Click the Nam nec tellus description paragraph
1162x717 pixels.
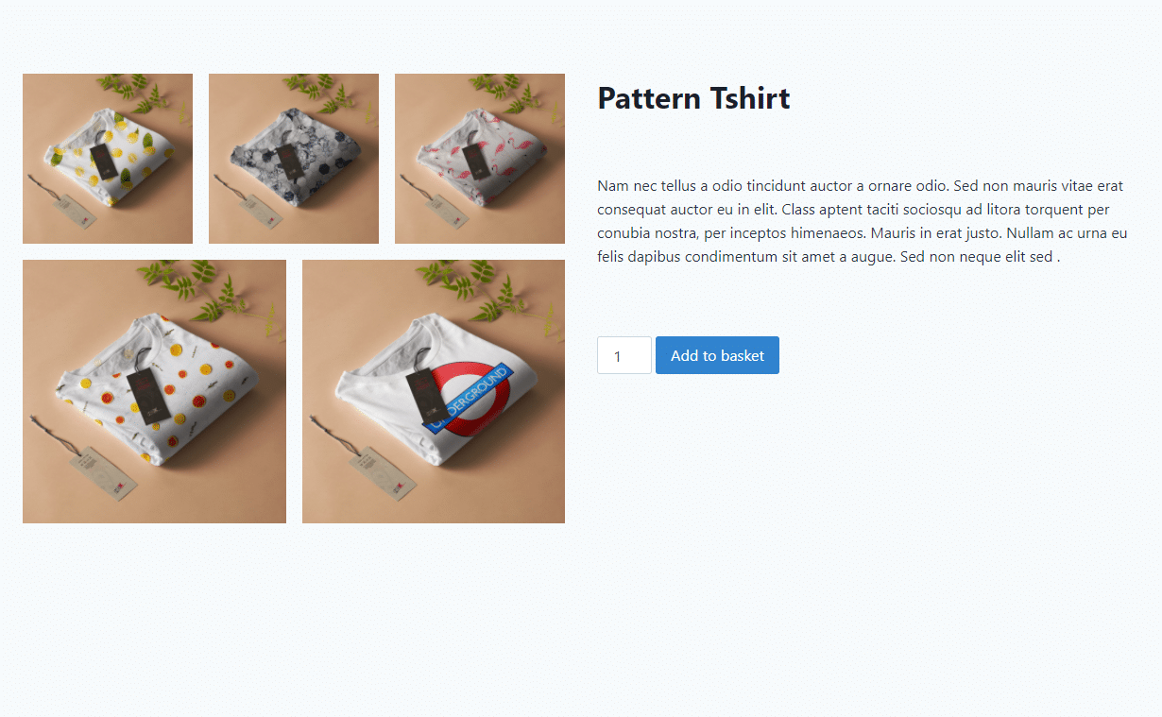[863, 221]
